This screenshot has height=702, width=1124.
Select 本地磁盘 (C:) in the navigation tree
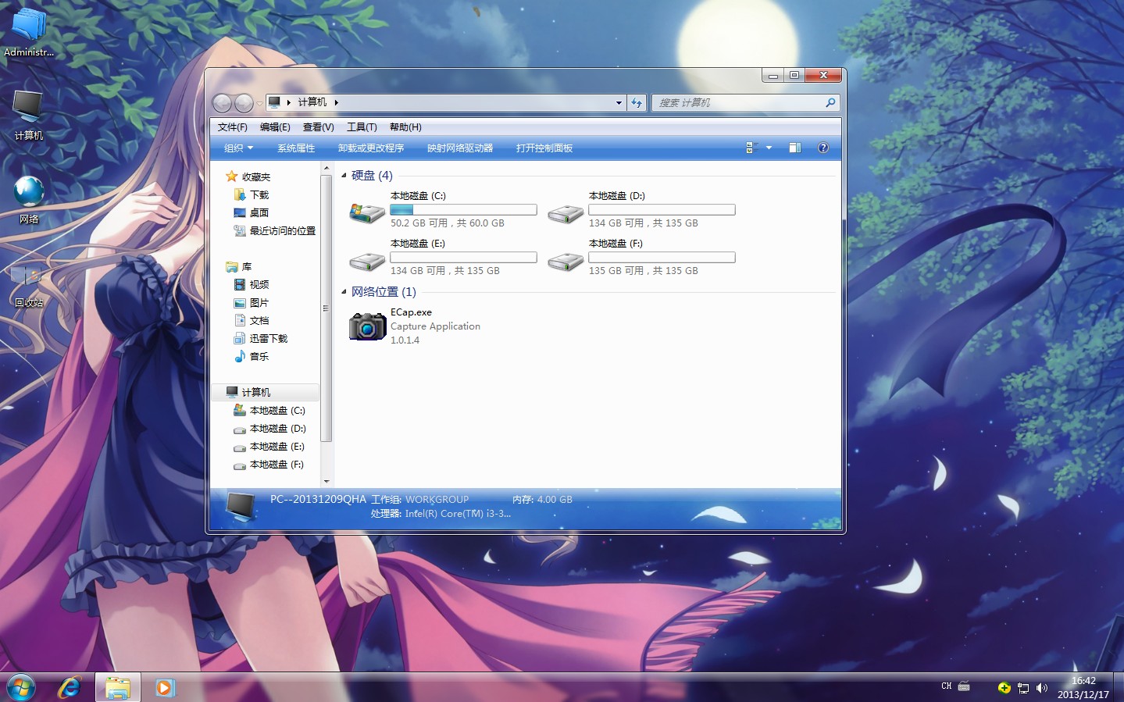(x=277, y=411)
